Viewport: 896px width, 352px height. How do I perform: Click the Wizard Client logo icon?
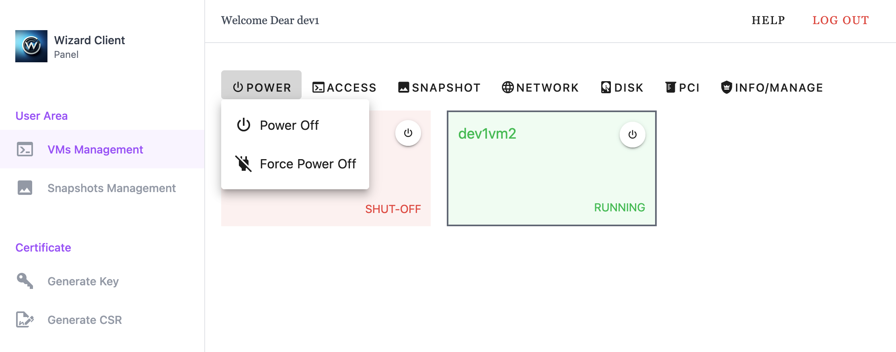click(31, 46)
